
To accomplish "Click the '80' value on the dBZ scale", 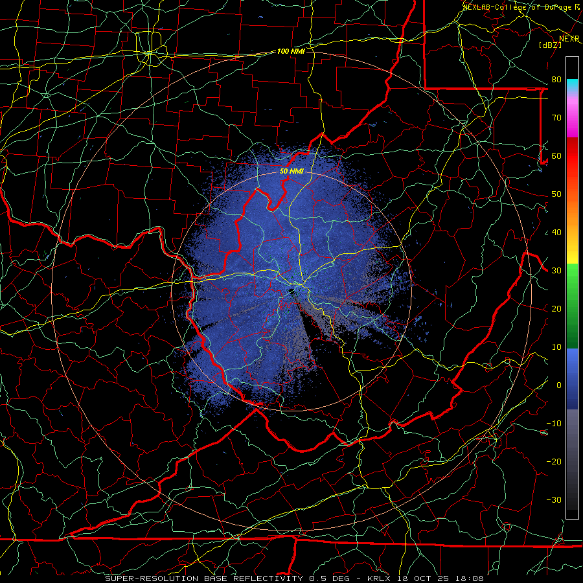I will coord(556,80).
